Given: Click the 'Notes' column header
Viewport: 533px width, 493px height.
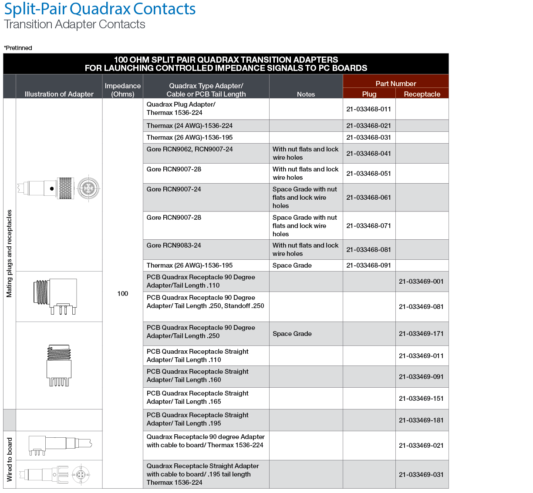Looking at the screenshot, I should click(306, 94).
